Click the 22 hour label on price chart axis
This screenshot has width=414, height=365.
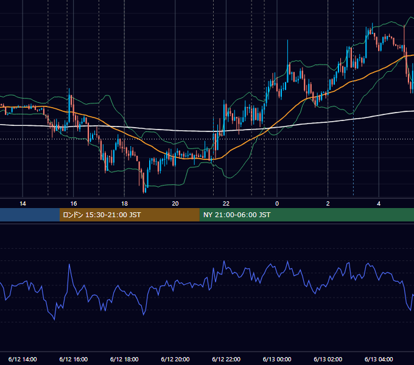click(226, 204)
